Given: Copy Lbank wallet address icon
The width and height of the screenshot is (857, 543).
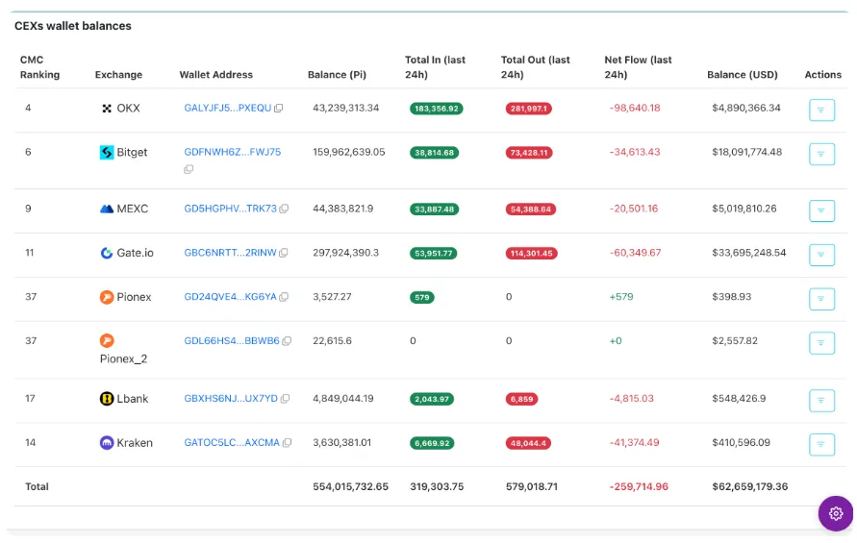Looking at the screenshot, I should (x=285, y=399).
